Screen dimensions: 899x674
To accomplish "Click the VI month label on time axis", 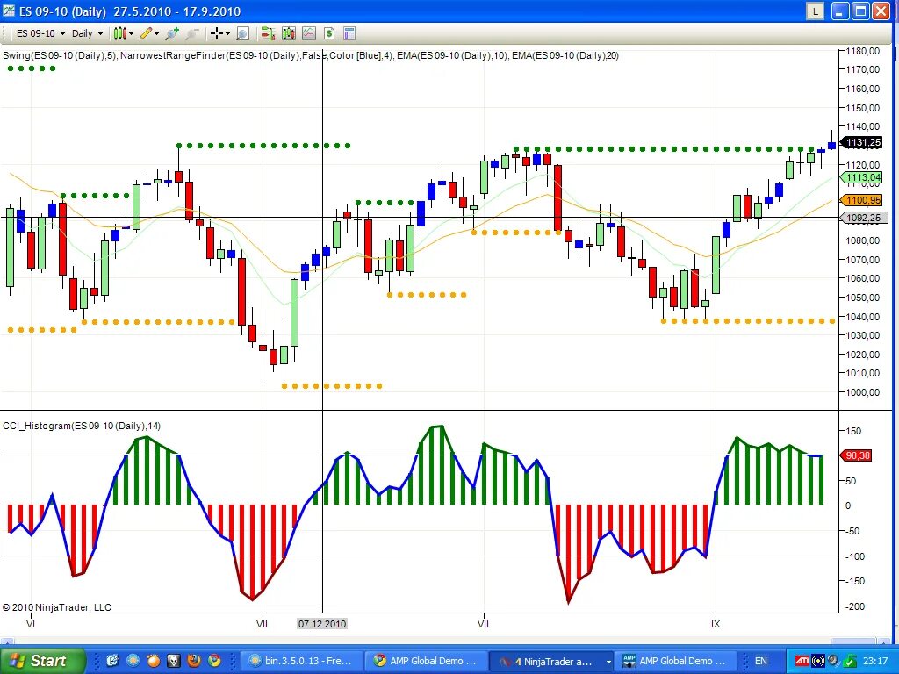I will [x=31, y=624].
